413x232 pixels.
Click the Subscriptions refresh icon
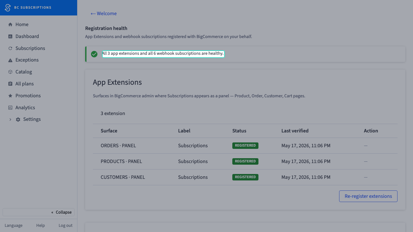pyautogui.click(x=10, y=48)
